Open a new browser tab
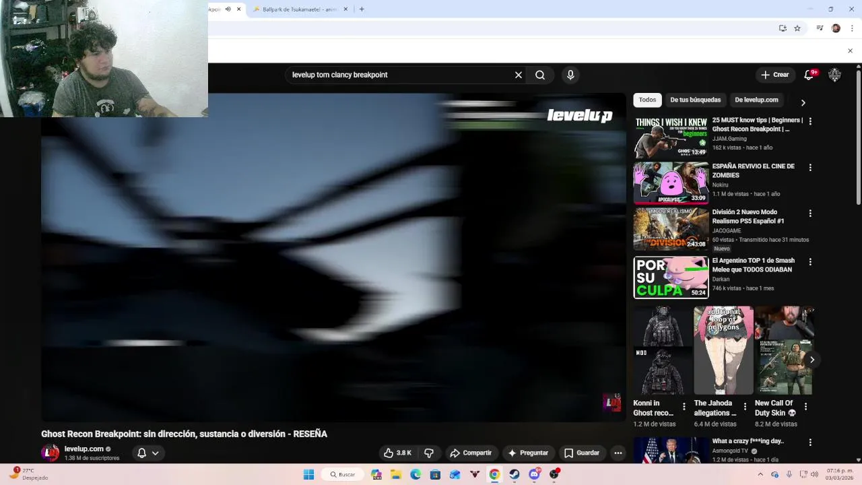 tap(362, 9)
